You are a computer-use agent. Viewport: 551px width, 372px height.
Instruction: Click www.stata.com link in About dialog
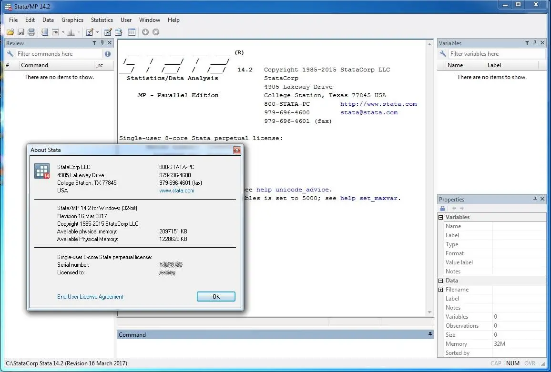[x=177, y=191]
